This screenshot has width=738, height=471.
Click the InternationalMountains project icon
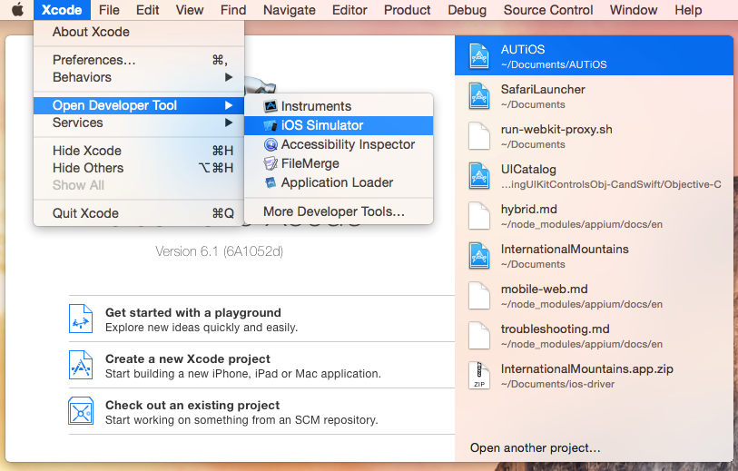coord(479,256)
